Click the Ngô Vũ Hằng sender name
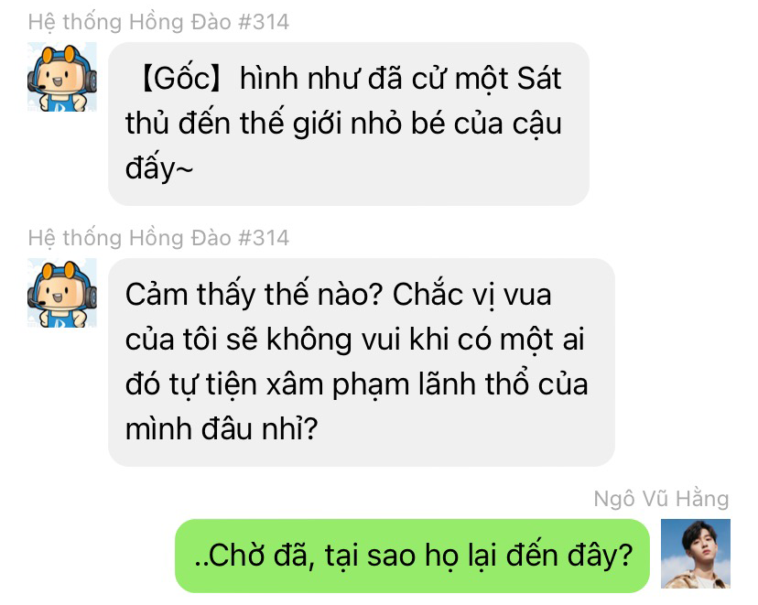The width and height of the screenshot is (758, 605). [661, 499]
